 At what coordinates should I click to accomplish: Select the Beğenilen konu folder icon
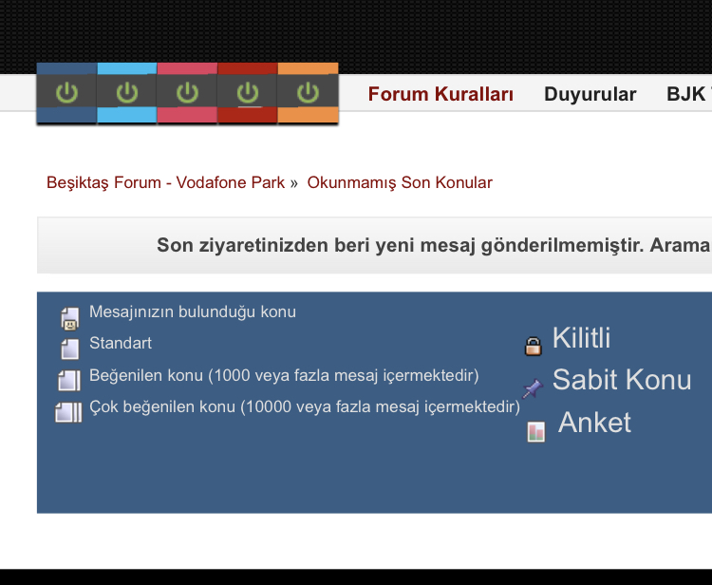click(x=69, y=381)
